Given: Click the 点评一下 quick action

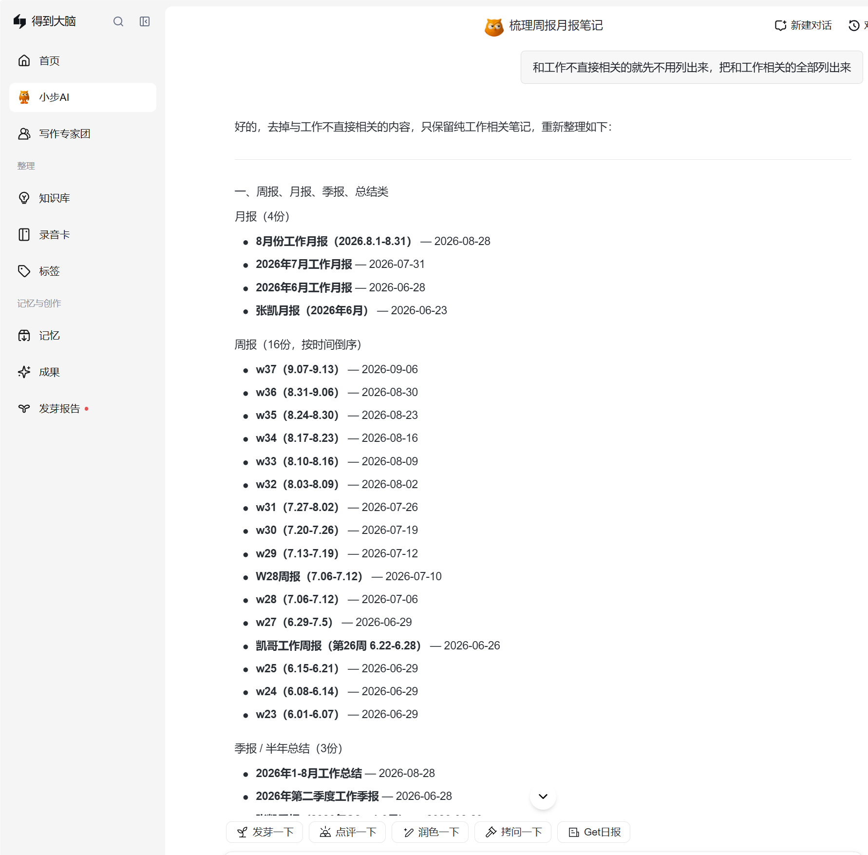Looking at the screenshot, I should [x=347, y=832].
